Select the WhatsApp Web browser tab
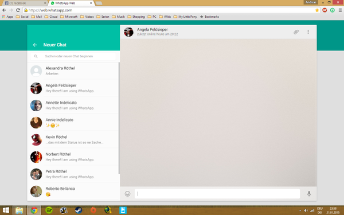The image size is (344, 215). pos(71,3)
